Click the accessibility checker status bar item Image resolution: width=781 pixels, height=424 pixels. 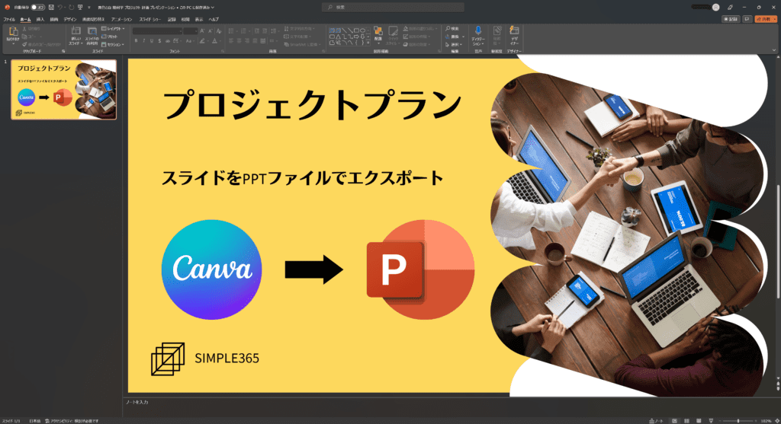(x=72, y=420)
